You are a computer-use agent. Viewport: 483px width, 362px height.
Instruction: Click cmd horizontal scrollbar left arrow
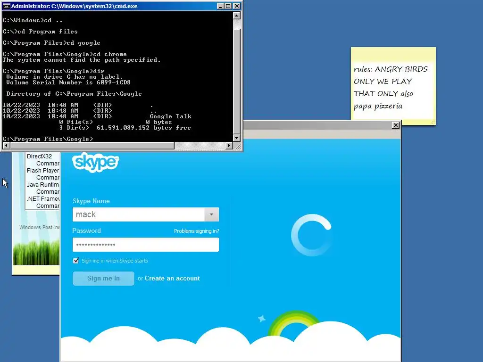[x=6, y=145]
